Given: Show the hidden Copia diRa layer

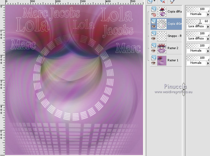Looking at the screenshot, I should click(x=153, y=14).
